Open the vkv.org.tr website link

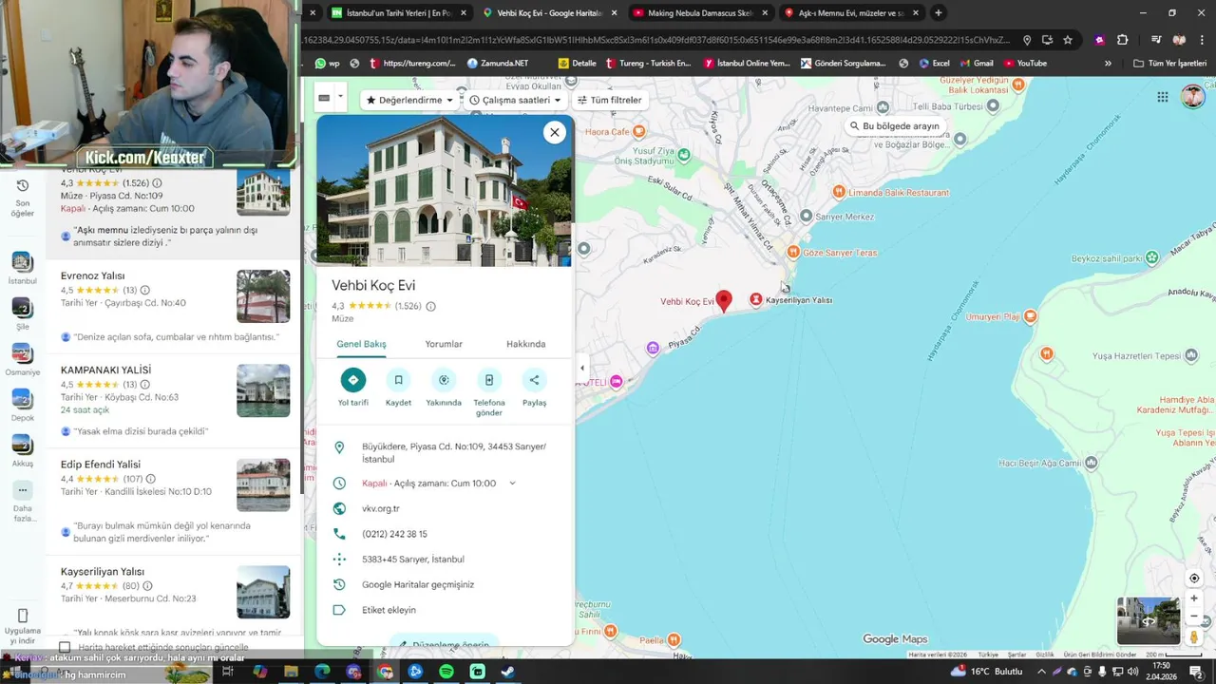tap(381, 509)
